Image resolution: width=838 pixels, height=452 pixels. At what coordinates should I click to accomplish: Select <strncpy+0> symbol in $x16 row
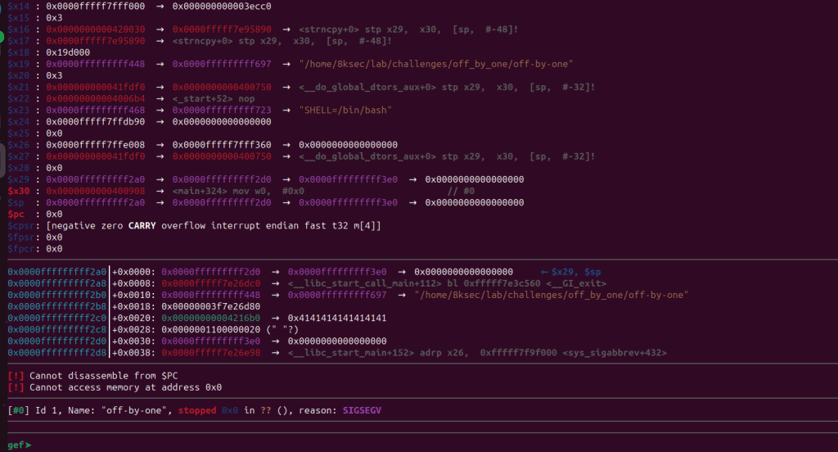pyautogui.click(x=329, y=29)
